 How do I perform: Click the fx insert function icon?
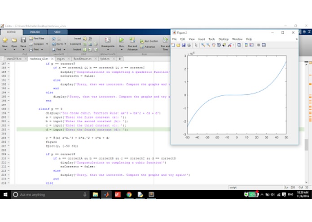click(x=90, y=39)
